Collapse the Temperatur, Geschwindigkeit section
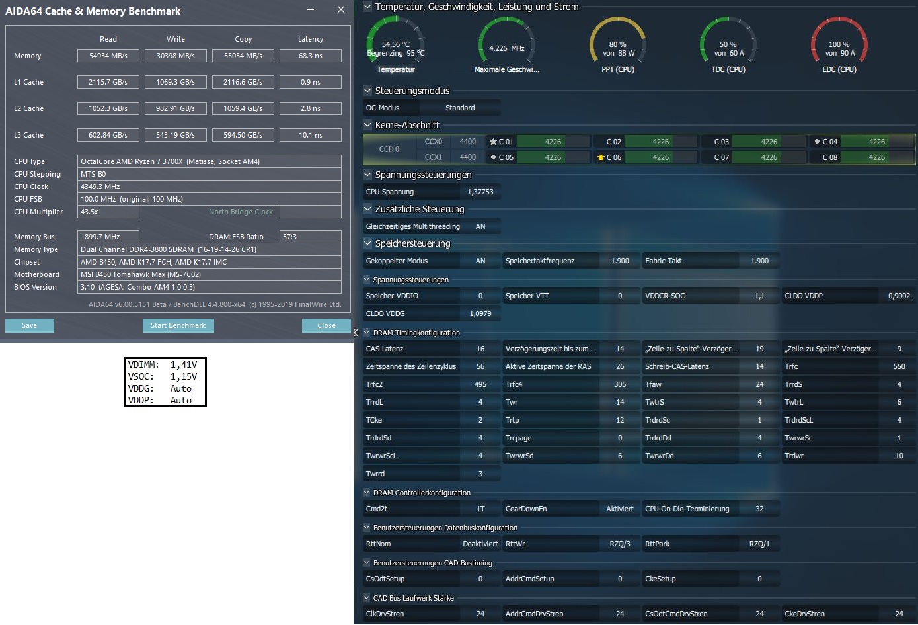Image resolution: width=918 pixels, height=625 pixels. click(367, 7)
